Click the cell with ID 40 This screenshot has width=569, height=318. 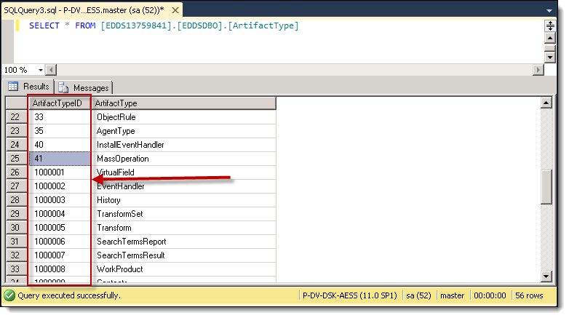tap(60, 145)
